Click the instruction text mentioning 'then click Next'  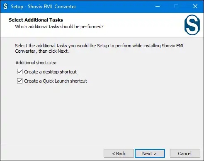pos(100,48)
